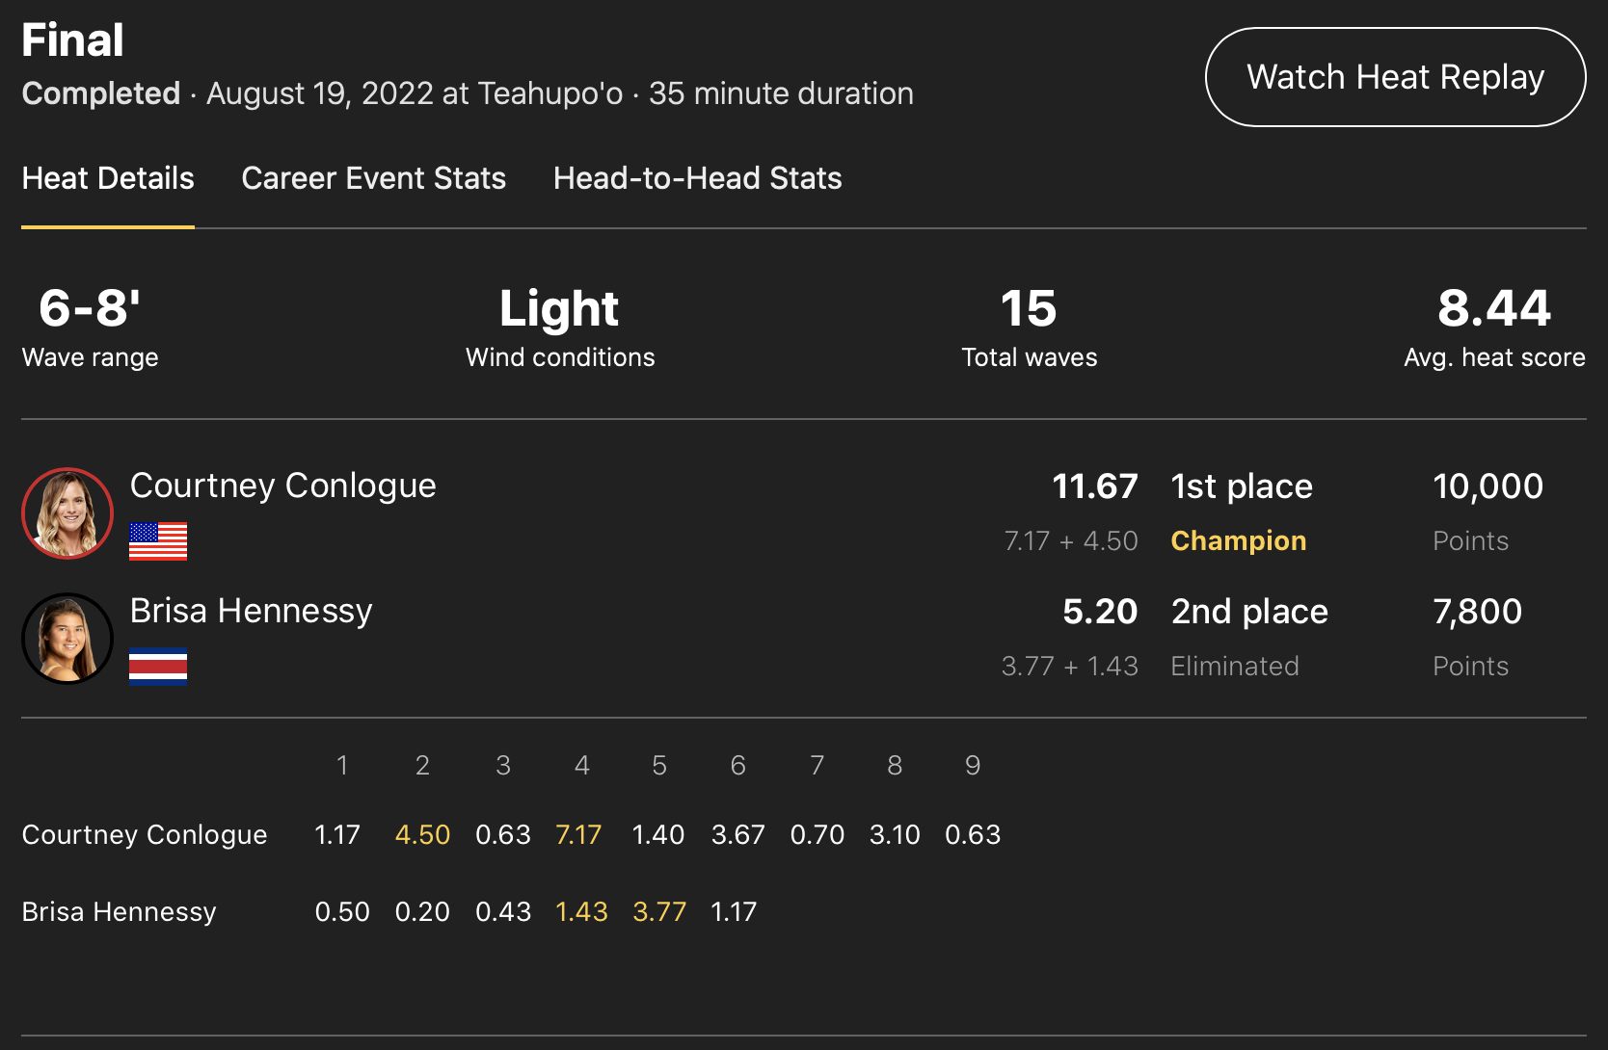Click Hennessy's 5.20 heat total
1608x1050 pixels.
(1100, 612)
